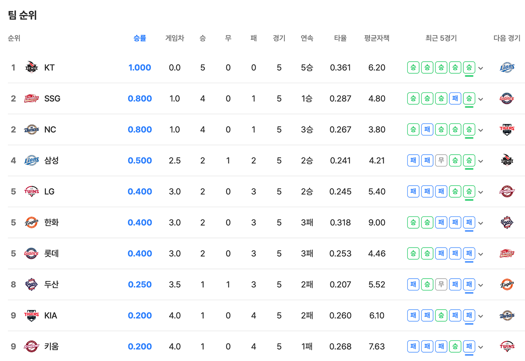Expand KIA recent games chevron
The width and height of the screenshot is (525, 361).
pos(481,316)
